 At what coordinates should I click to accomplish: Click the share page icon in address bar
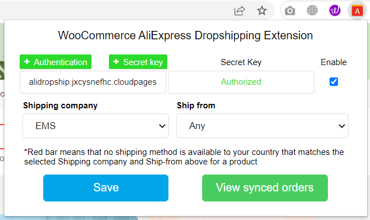[240, 11]
